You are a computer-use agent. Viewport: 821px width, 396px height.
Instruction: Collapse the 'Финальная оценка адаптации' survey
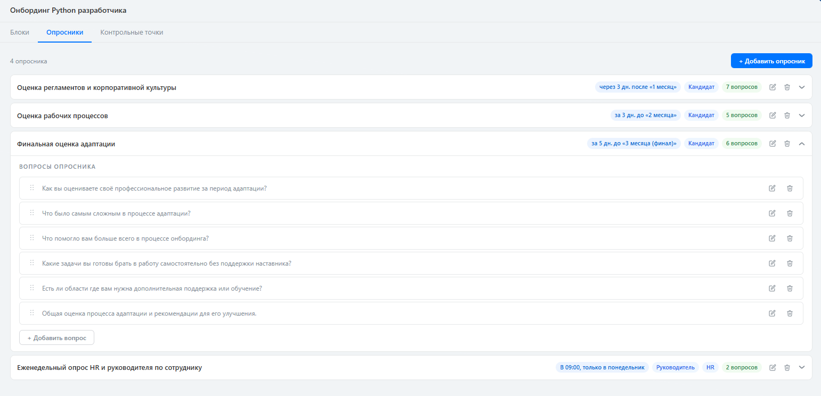pos(802,144)
